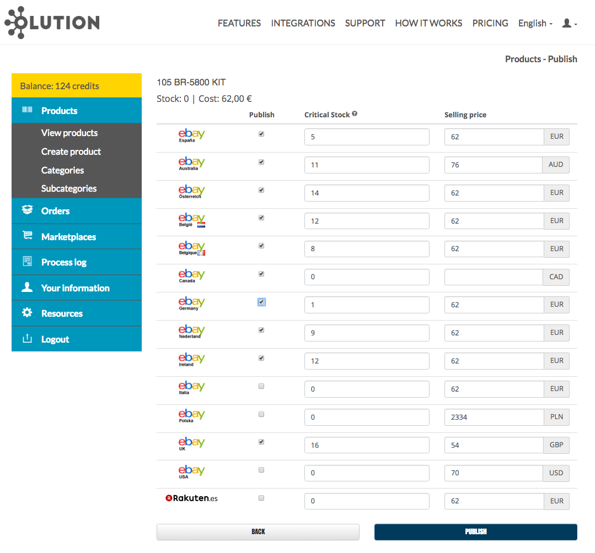The height and width of the screenshot is (553, 595).
Task: Enable publish for eBay Polska
Action: pyautogui.click(x=261, y=414)
